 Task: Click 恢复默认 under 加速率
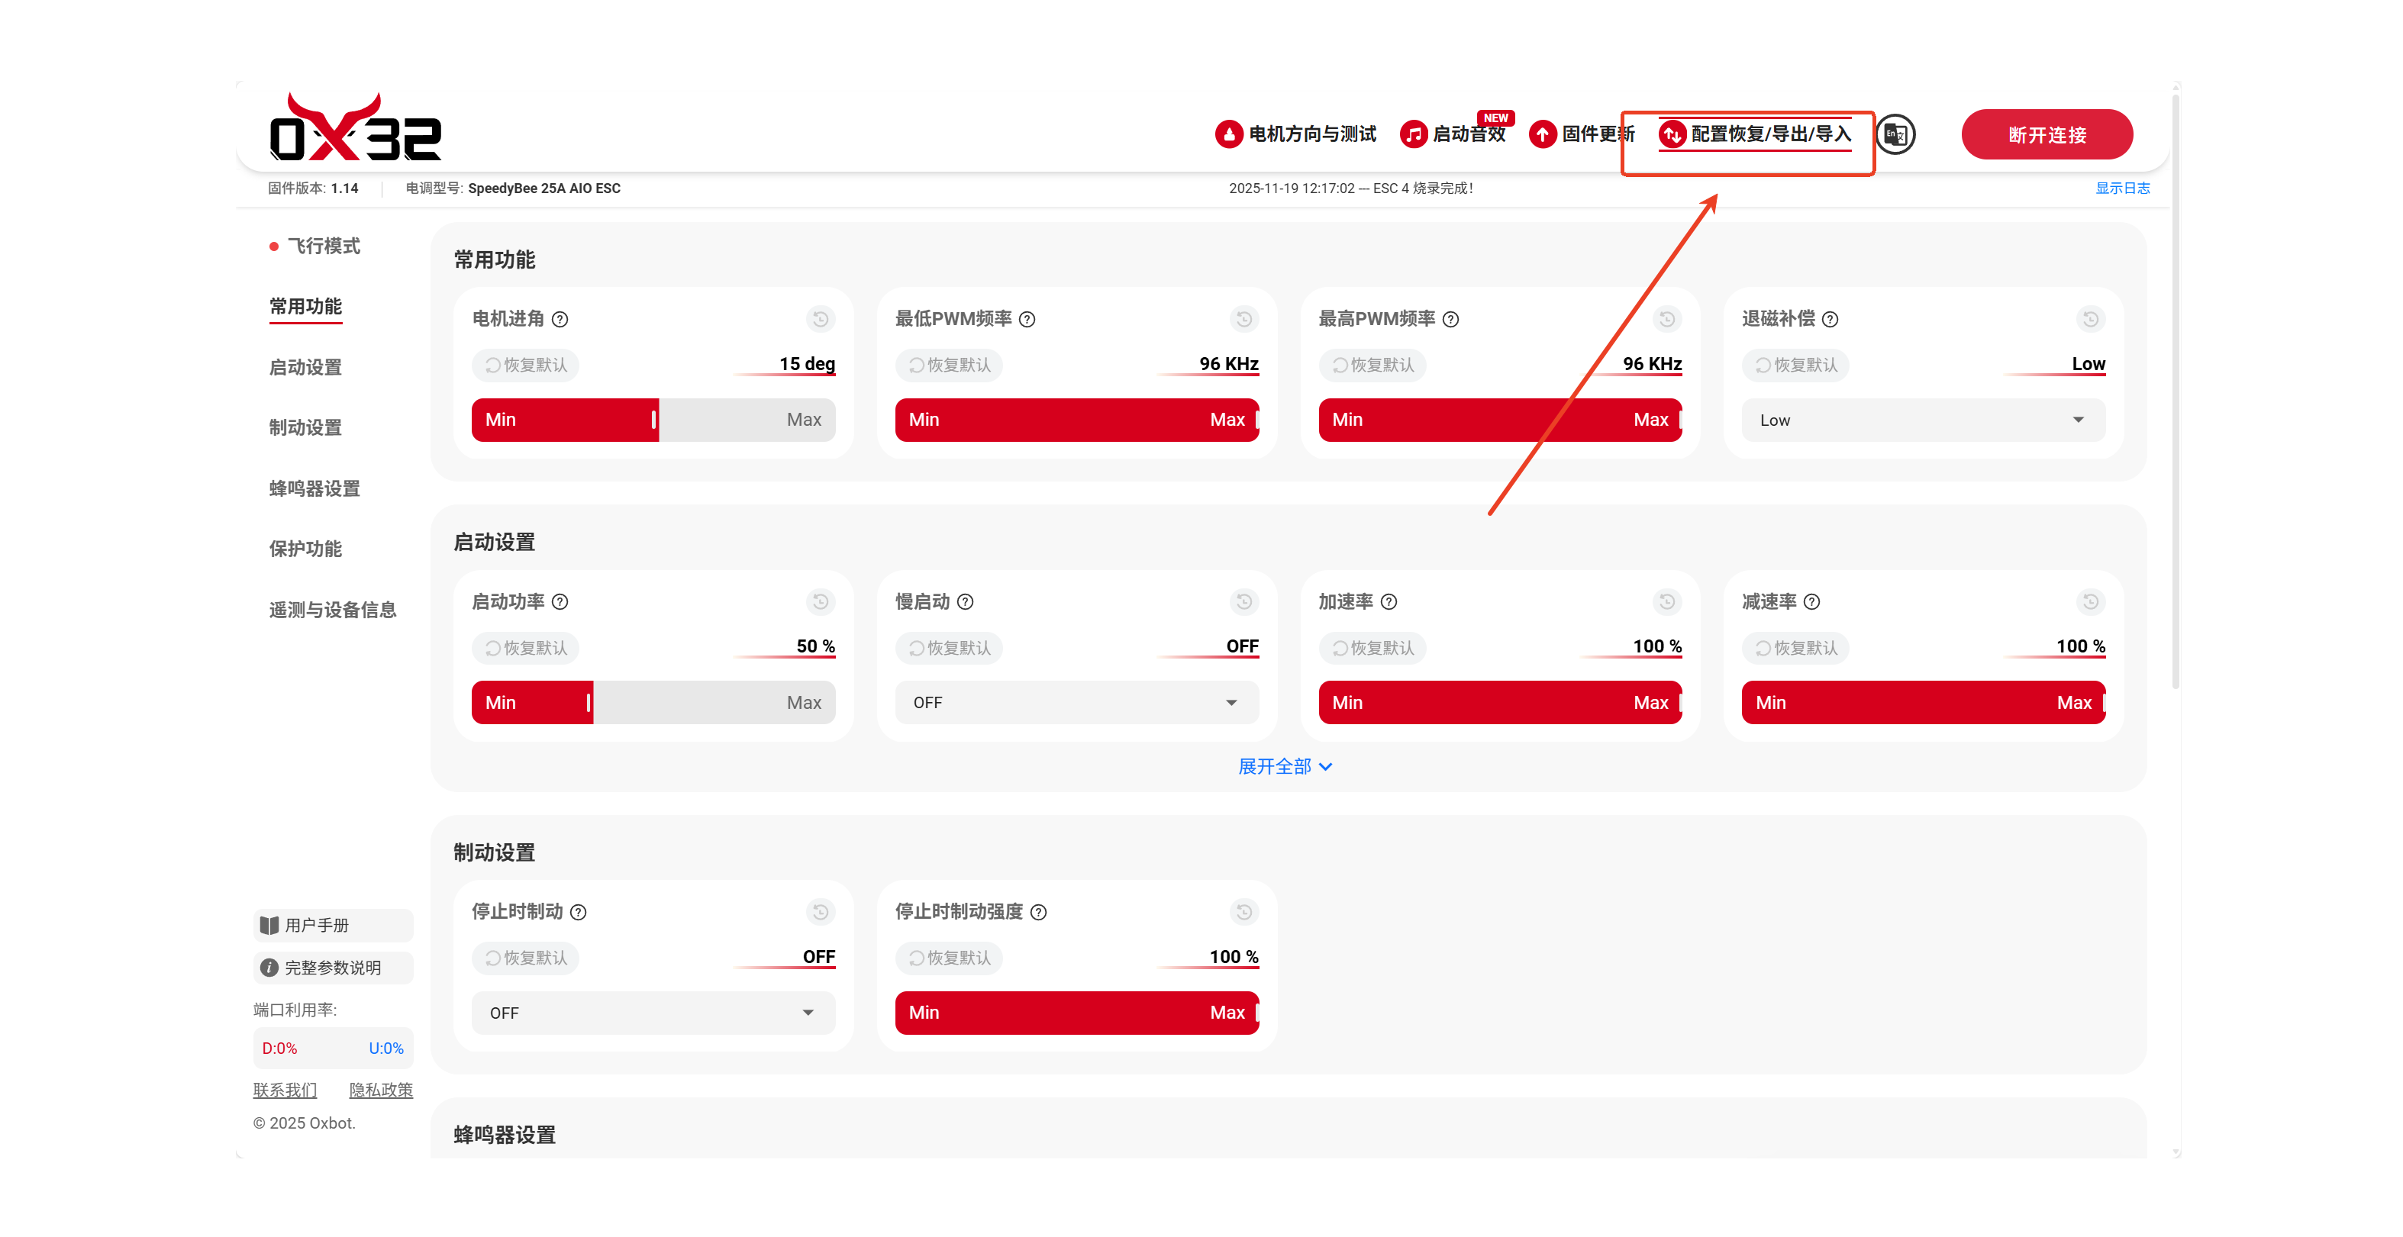(1372, 647)
